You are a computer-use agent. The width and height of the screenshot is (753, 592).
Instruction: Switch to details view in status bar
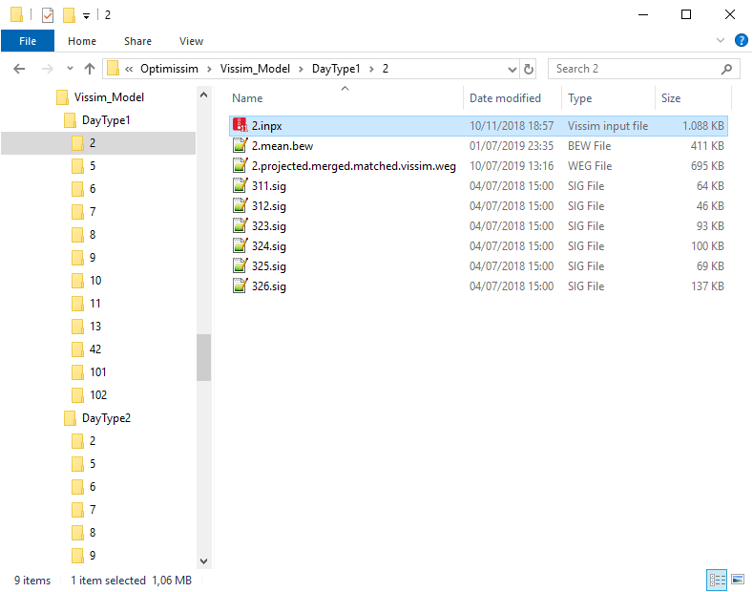pyautogui.click(x=716, y=580)
